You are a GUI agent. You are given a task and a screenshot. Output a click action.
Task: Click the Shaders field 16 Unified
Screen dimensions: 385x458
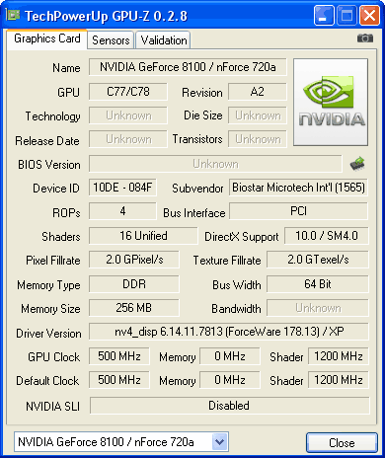[x=143, y=236]
